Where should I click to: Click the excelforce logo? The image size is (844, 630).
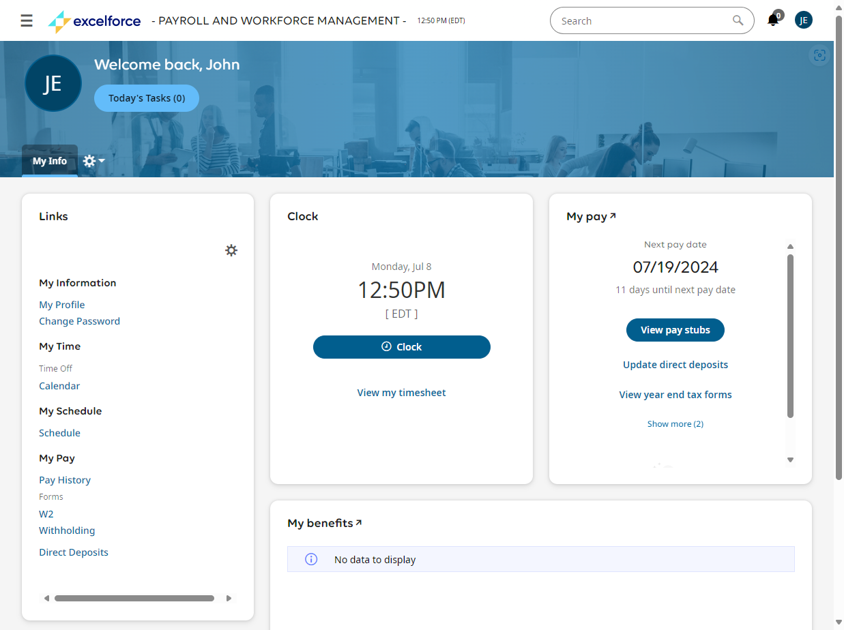(93, 20)
